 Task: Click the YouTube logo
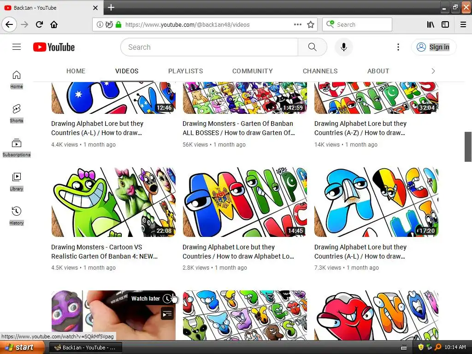(x=54, y=47)
